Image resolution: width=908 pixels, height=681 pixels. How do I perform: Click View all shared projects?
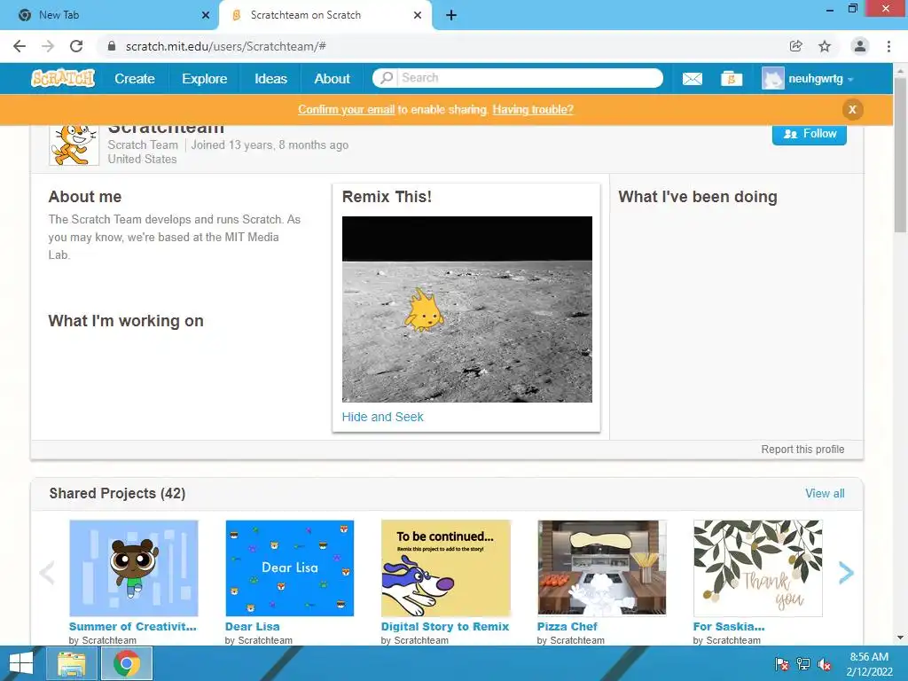825,493
